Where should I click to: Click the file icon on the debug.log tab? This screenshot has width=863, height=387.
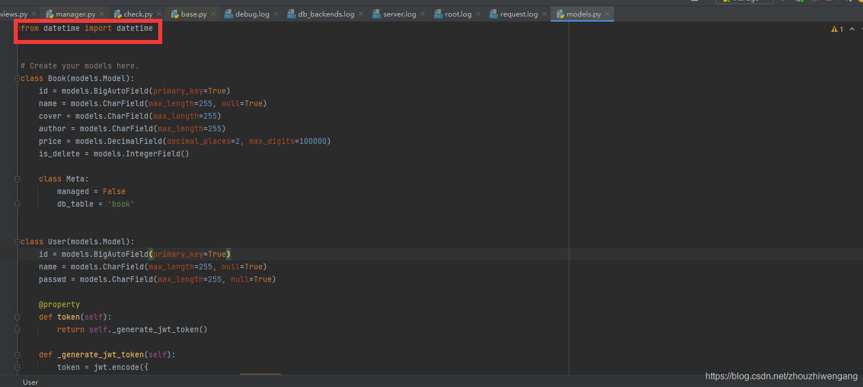click(227, 13)
